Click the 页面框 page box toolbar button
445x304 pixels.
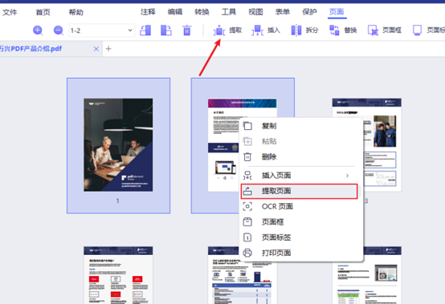pos(385,30)
